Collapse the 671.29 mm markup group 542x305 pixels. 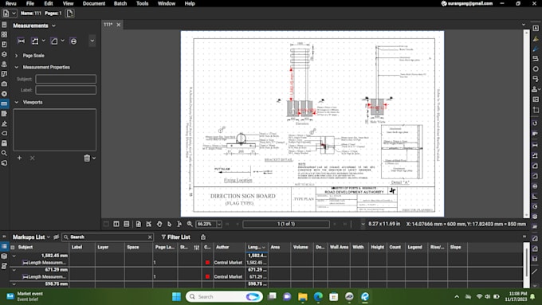point(14,270)
